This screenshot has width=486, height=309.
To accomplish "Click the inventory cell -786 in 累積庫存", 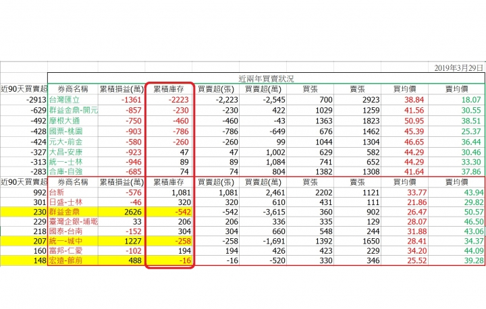I will click(x=180, y=132).
